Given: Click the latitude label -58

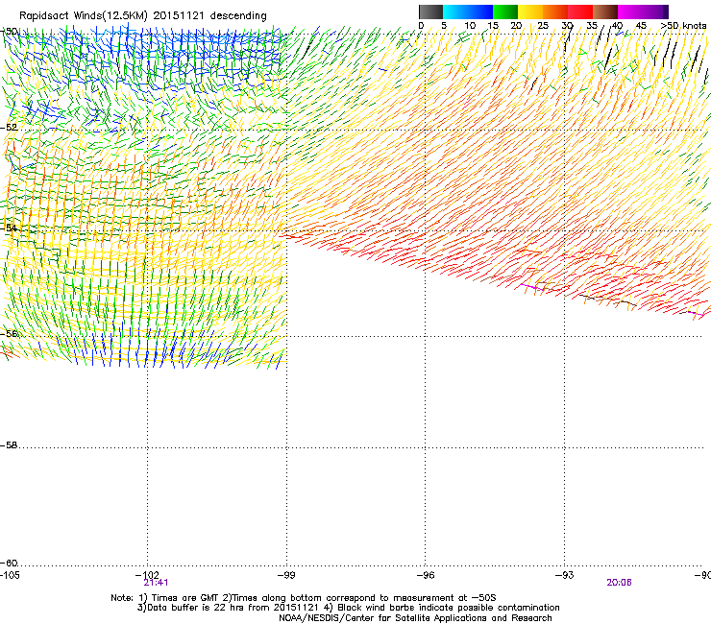Looking at the screenshot, I should coord(9,445).
